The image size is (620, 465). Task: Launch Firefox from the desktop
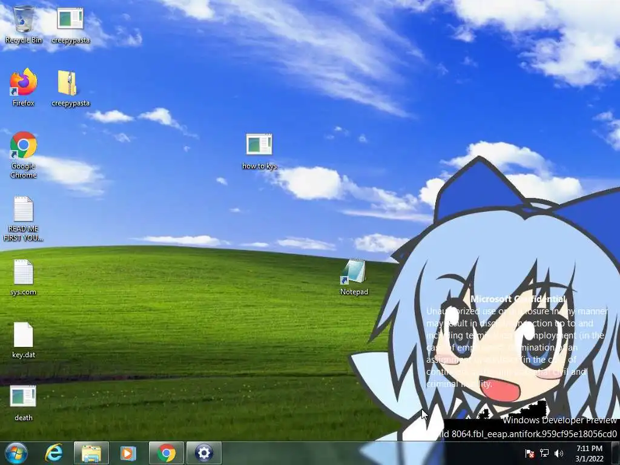tap(24, 87)
